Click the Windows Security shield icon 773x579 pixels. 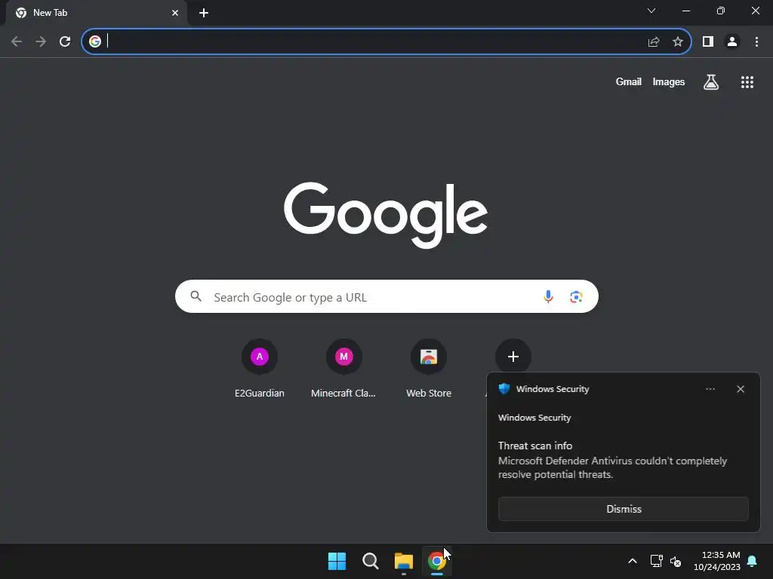click(504, 389)
